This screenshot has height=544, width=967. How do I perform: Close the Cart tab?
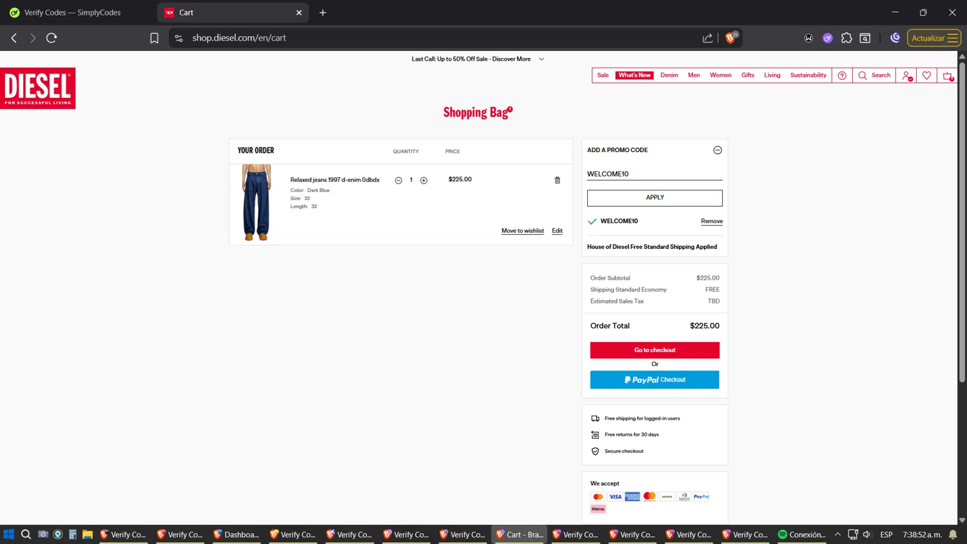click(299, 12)
